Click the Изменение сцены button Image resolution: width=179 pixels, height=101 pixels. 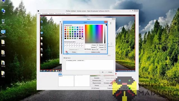click(97, 81)
